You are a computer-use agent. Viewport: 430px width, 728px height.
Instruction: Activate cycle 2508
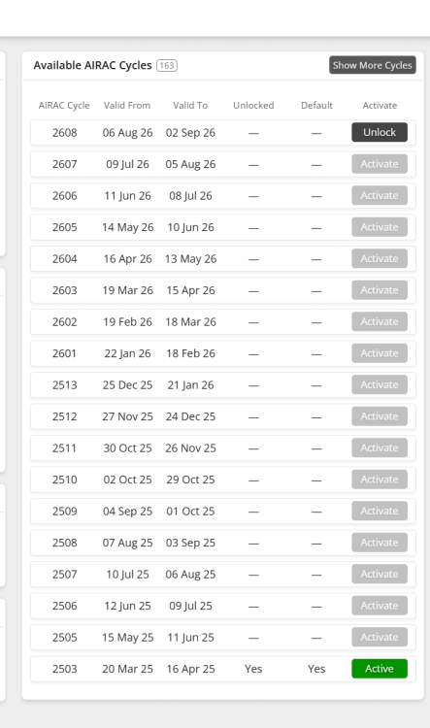380,543
